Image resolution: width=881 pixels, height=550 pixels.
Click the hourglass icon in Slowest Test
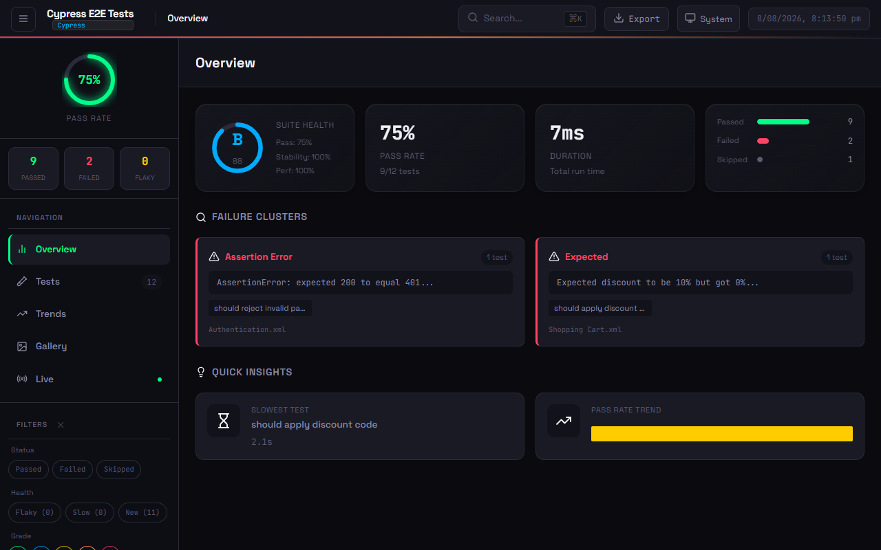point(224,421)
